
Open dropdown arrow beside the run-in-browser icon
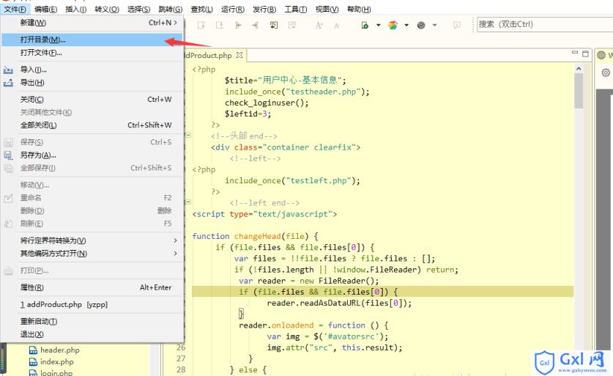(x=379, y=25)
